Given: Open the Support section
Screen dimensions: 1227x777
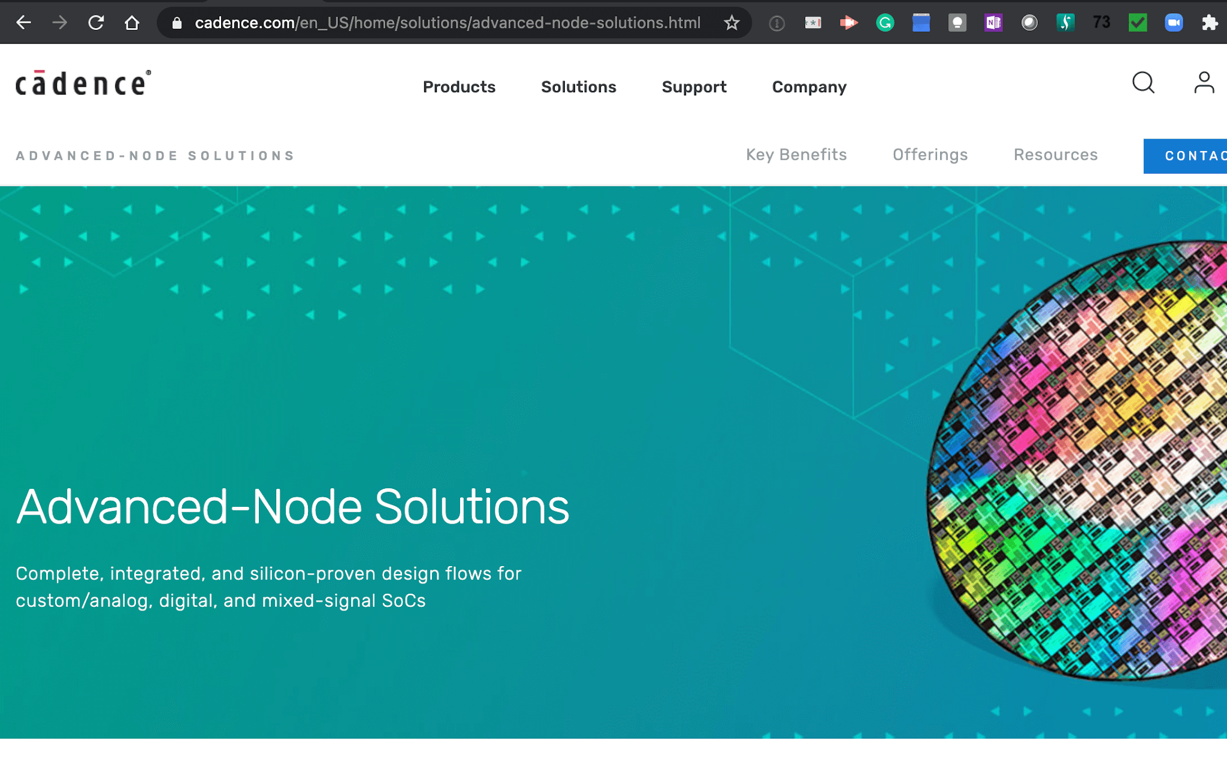Looking at the screenshot, I should [x=694, y=87].
